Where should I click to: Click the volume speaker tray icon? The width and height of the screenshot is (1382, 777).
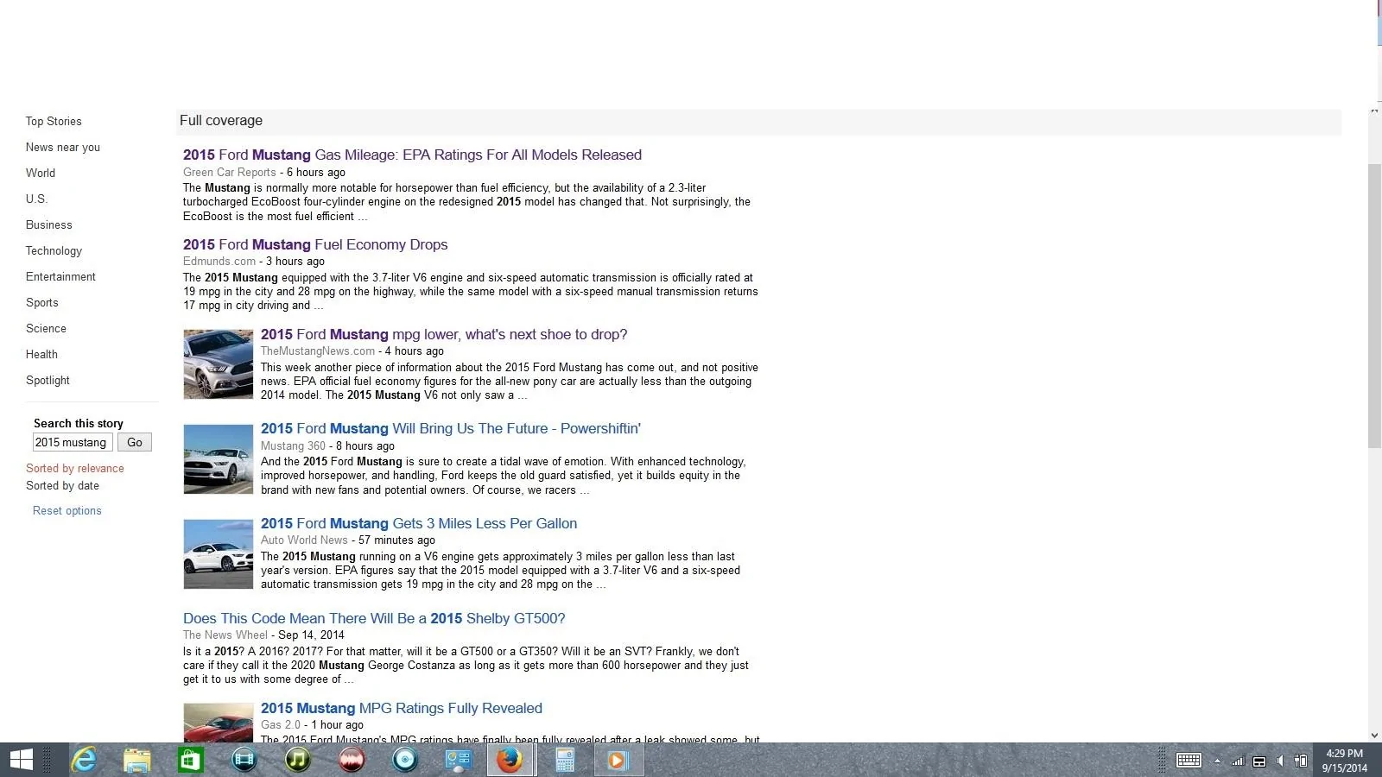(1280, 761)
